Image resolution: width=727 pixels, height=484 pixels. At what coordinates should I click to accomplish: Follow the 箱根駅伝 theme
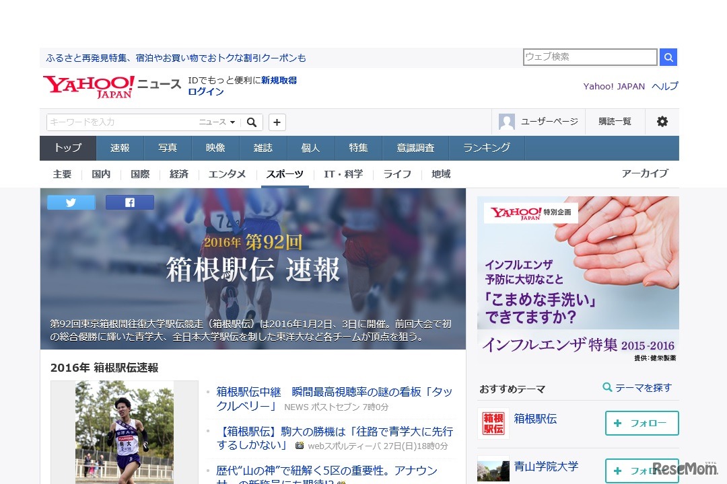[642, 423]
